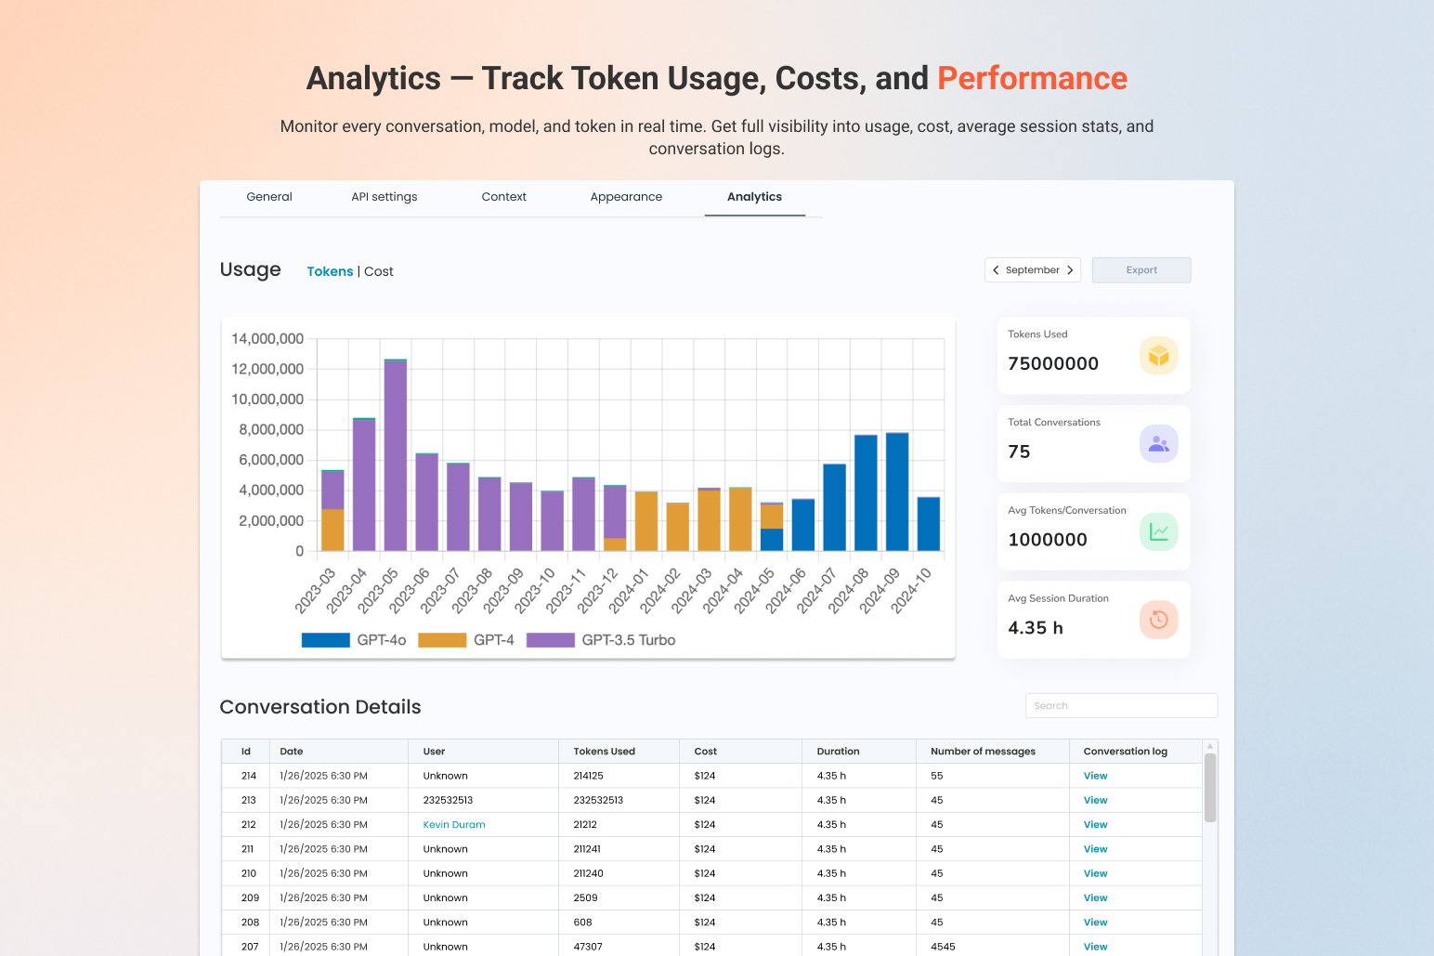The image size is (1434, 956).
Task: Click inside the conversation Search field
Action: [1120, 705]
